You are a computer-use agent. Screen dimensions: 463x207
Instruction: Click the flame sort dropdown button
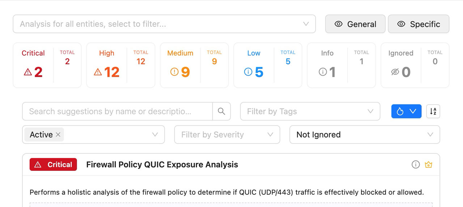pyautogui.click(x=406, y=111)
